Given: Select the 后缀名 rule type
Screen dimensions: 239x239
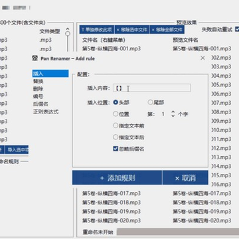Looking at the screenshot, I should pyautogui.click(x=40, y=104).
